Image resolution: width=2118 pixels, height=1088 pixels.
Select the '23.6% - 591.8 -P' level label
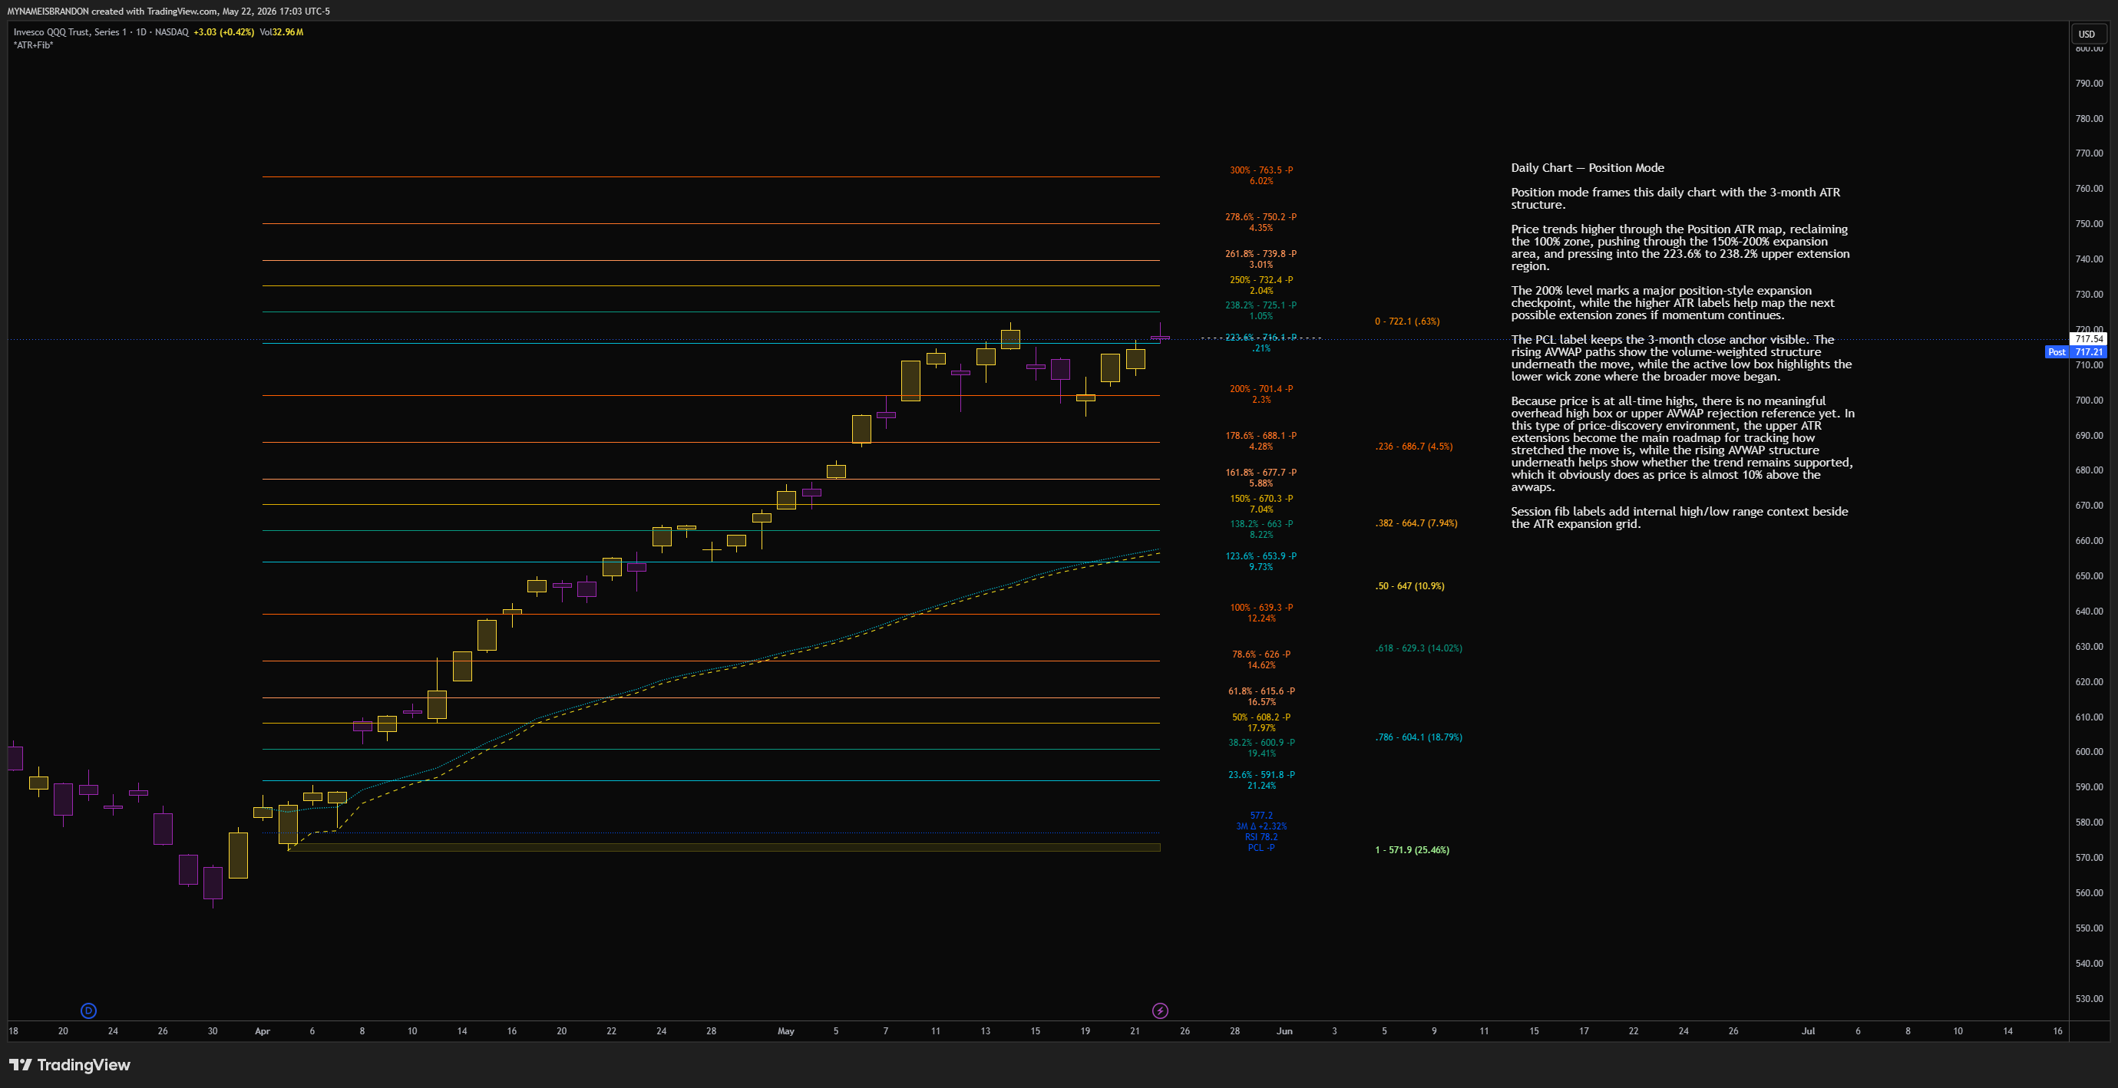pyautogui.click(x=1261, y=775)
